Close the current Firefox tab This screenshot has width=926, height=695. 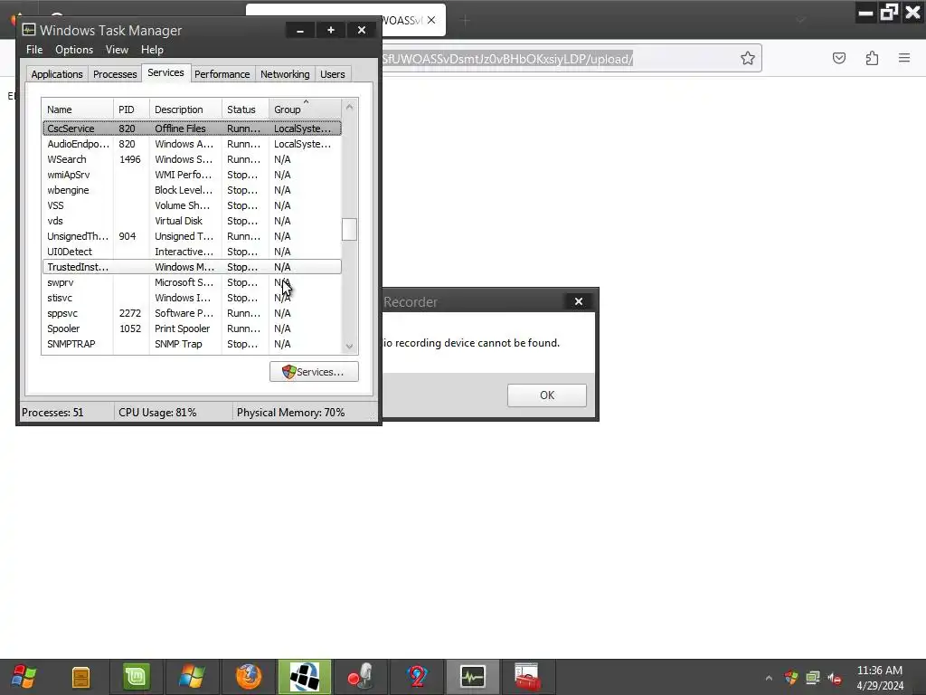pyautogui.click(x=431, y=20)
